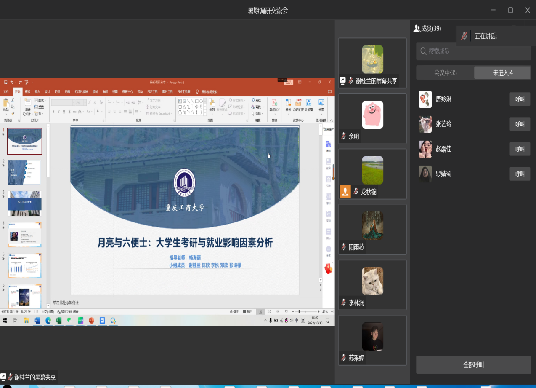Click the Word icon in the shared taskbar
The width and height of the screenshot is (536, 388).
[x=37, y=321]
